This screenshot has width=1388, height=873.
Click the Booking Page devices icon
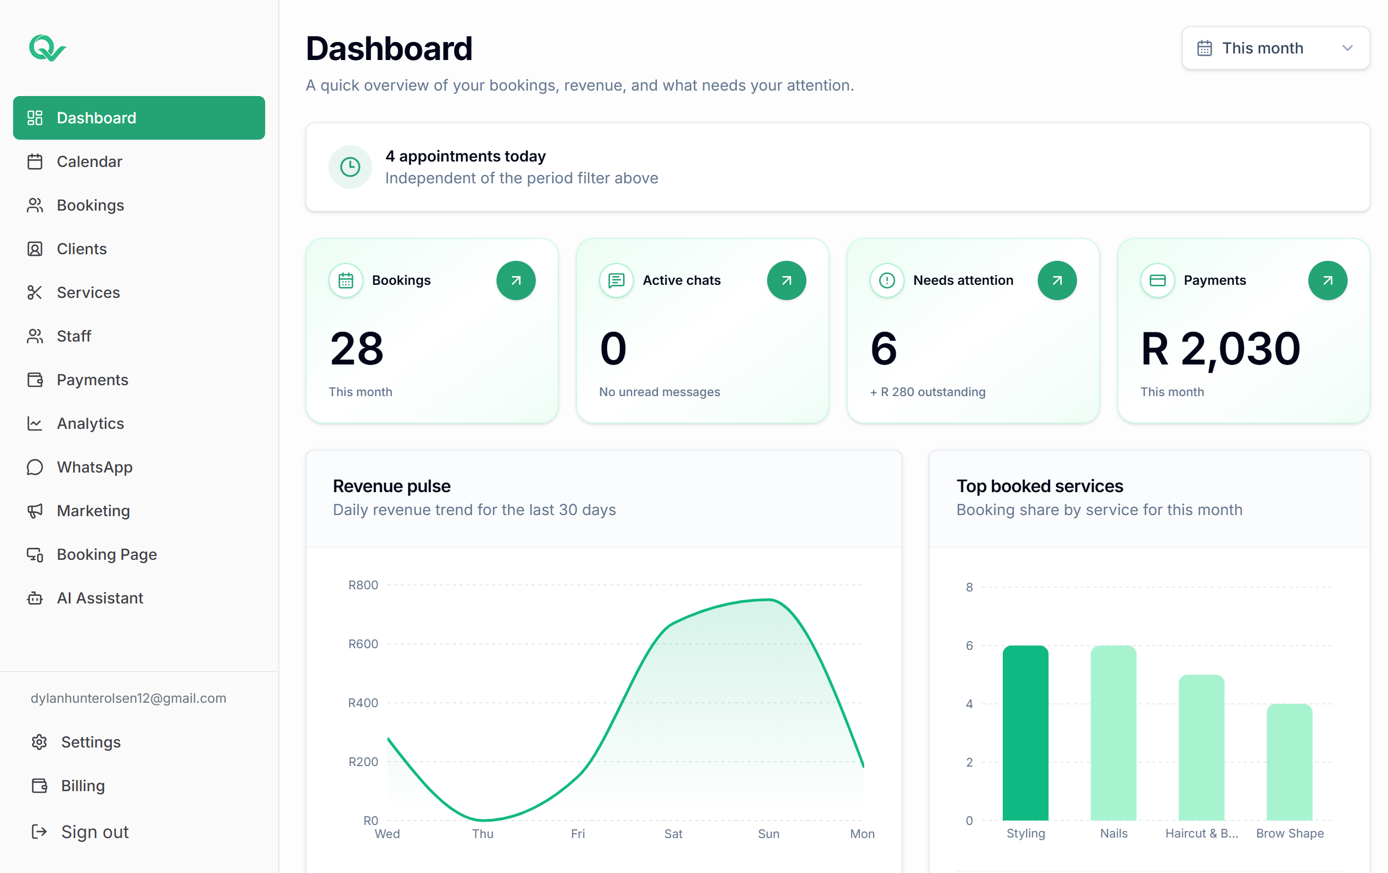click(x=35, y=555)
